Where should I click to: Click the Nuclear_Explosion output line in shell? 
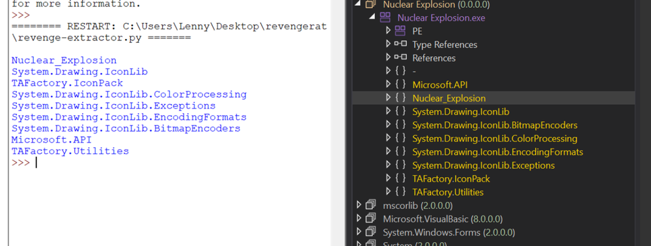[64, 61]
